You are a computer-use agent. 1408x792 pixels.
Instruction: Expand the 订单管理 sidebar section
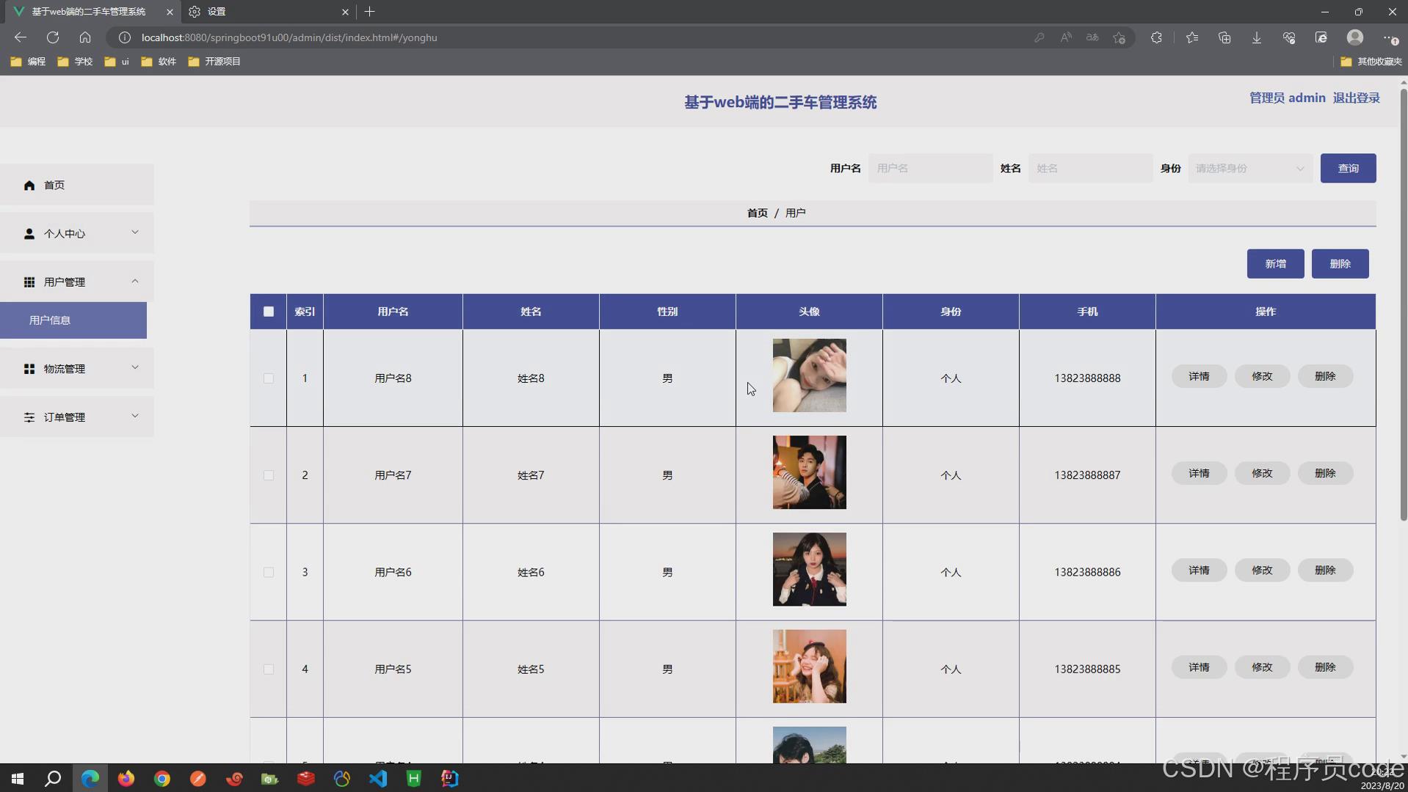pyautogui.click(x=135, y=417)
